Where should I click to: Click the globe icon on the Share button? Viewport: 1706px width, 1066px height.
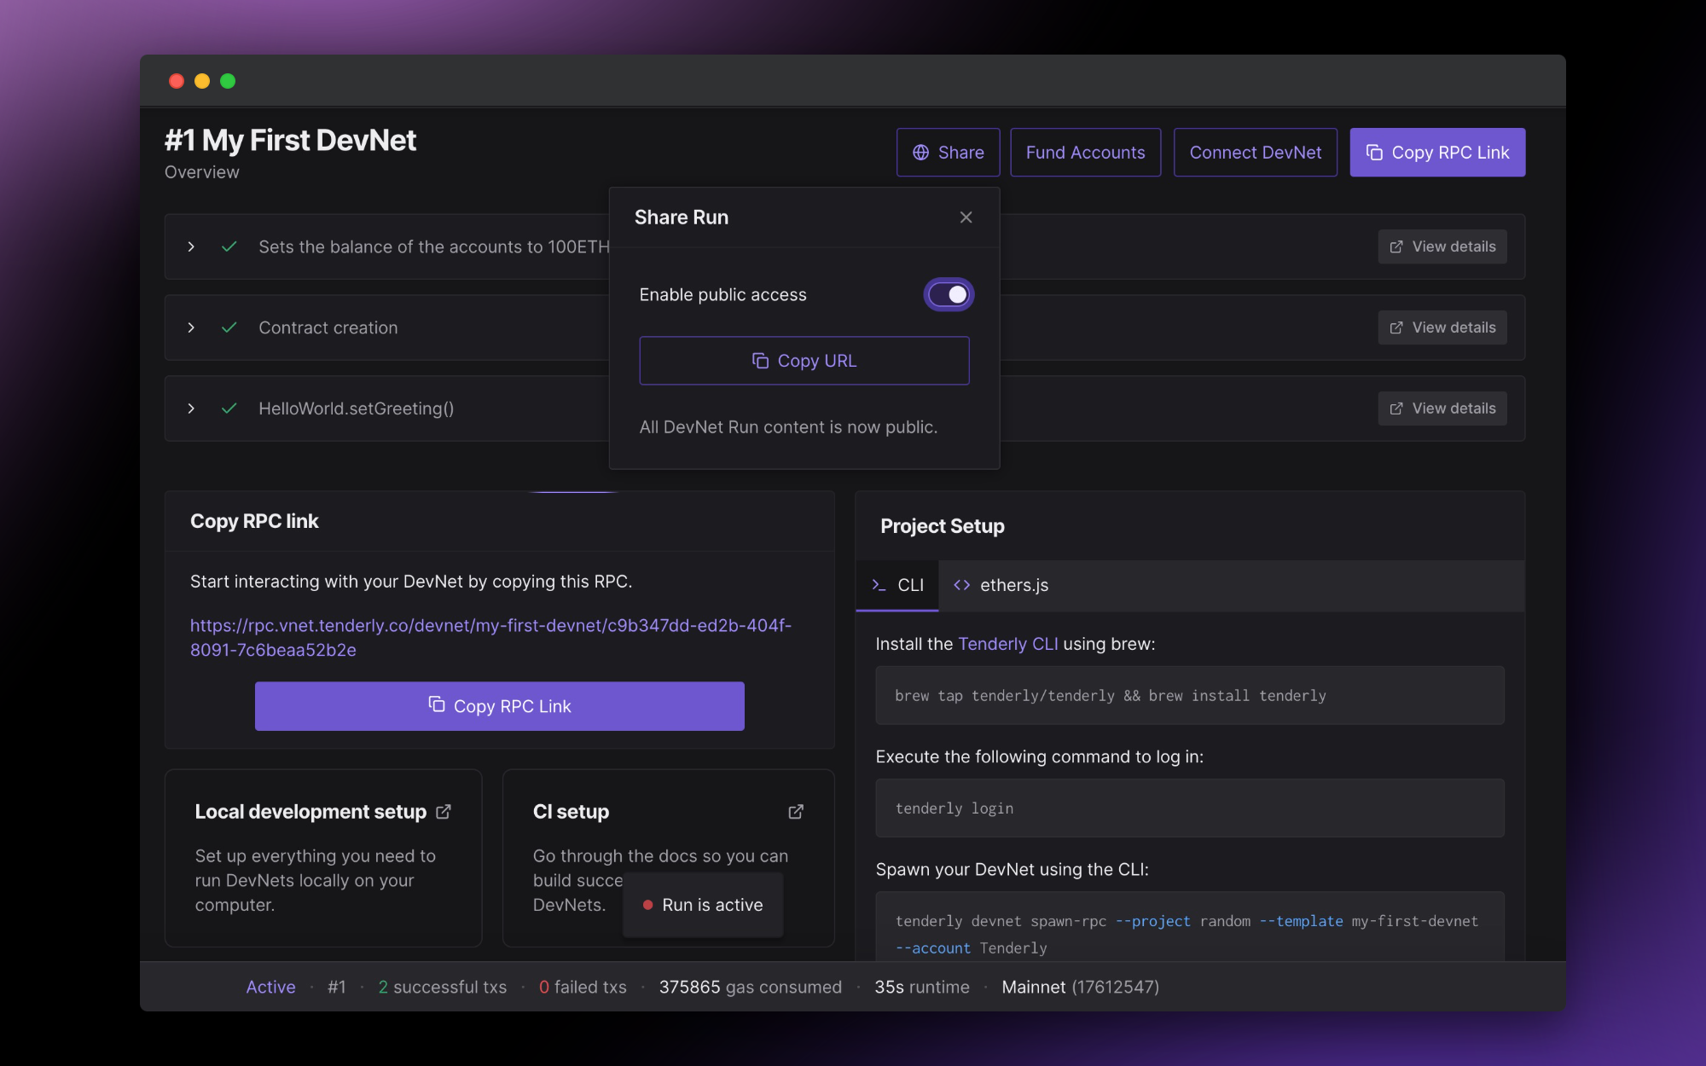(920, 153)
